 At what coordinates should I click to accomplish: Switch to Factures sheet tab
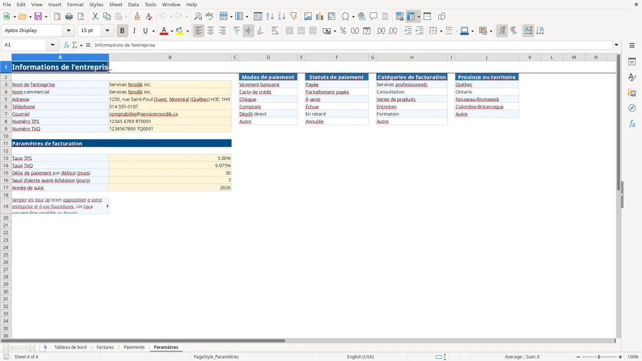tap(105, 347)
